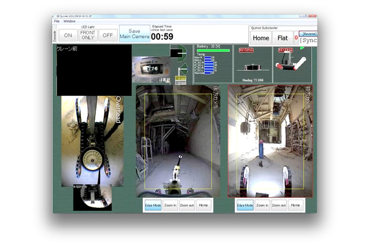Set LED light to FRONT ONLY
370x246 pixels.
click(x=88, y=35)
